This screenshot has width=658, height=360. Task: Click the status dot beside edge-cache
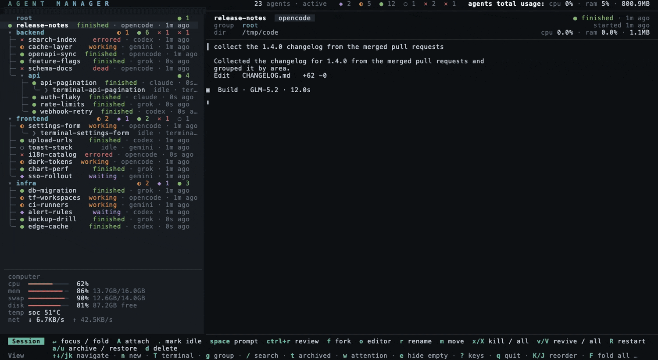tap(22, 227)
